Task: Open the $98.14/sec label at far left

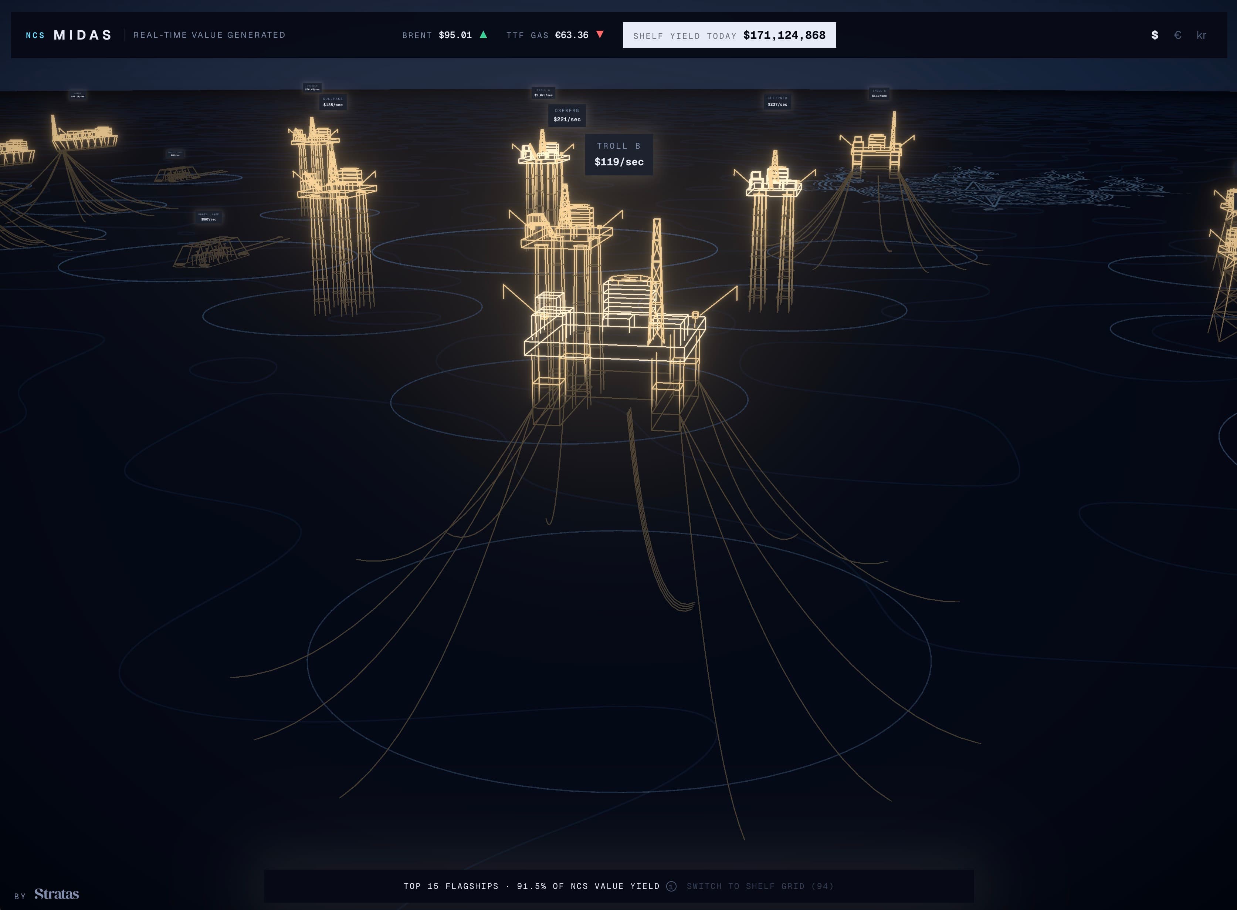Action: [78, 95]
